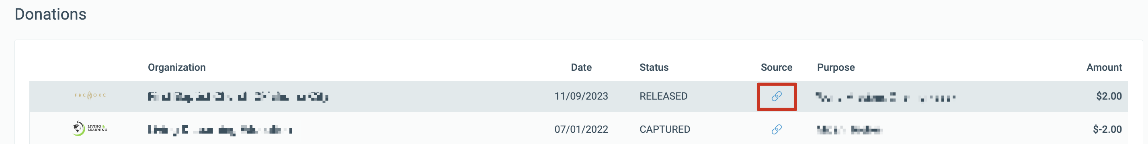Click the source link icon for 11/09/2023 donation
The image size is (1148, 144).
tap(776, 96)
